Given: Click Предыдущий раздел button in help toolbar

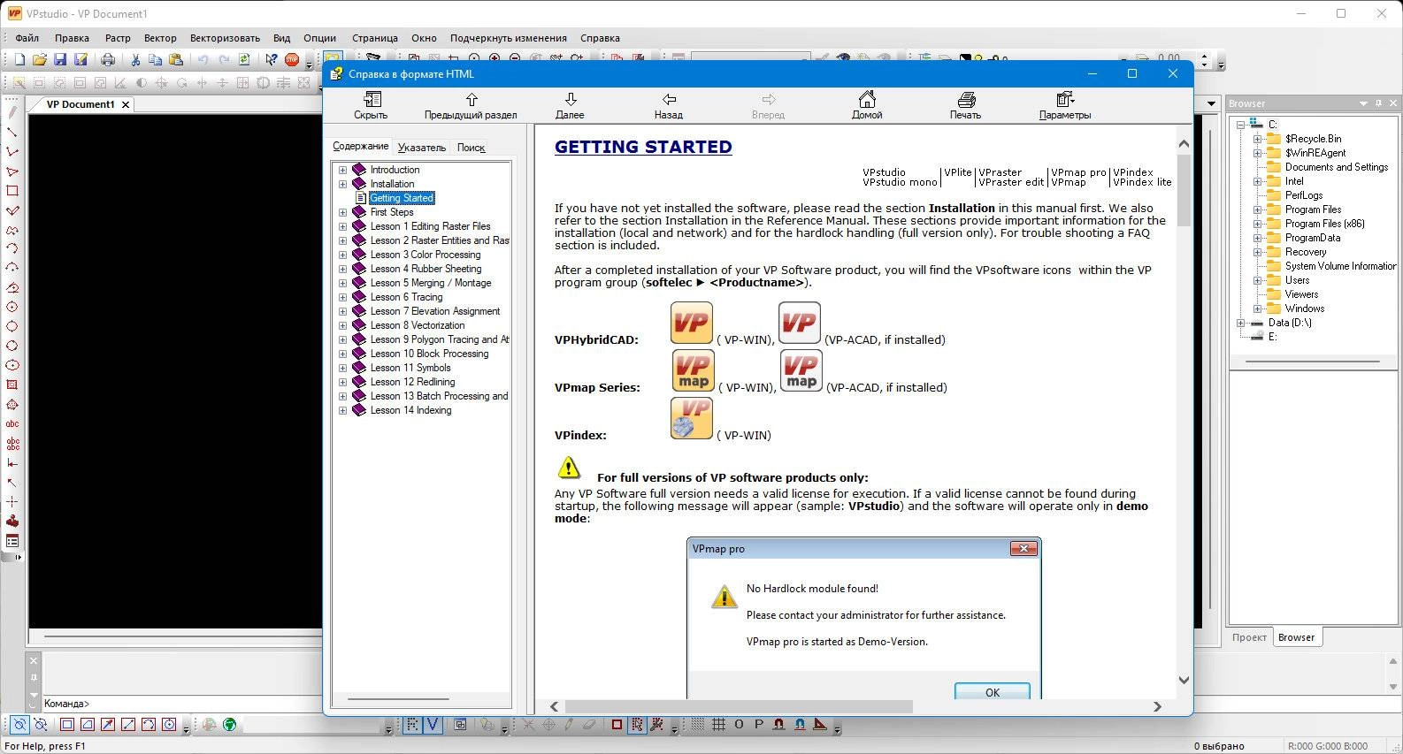Looking at the screenshot, I should [471, 104].
